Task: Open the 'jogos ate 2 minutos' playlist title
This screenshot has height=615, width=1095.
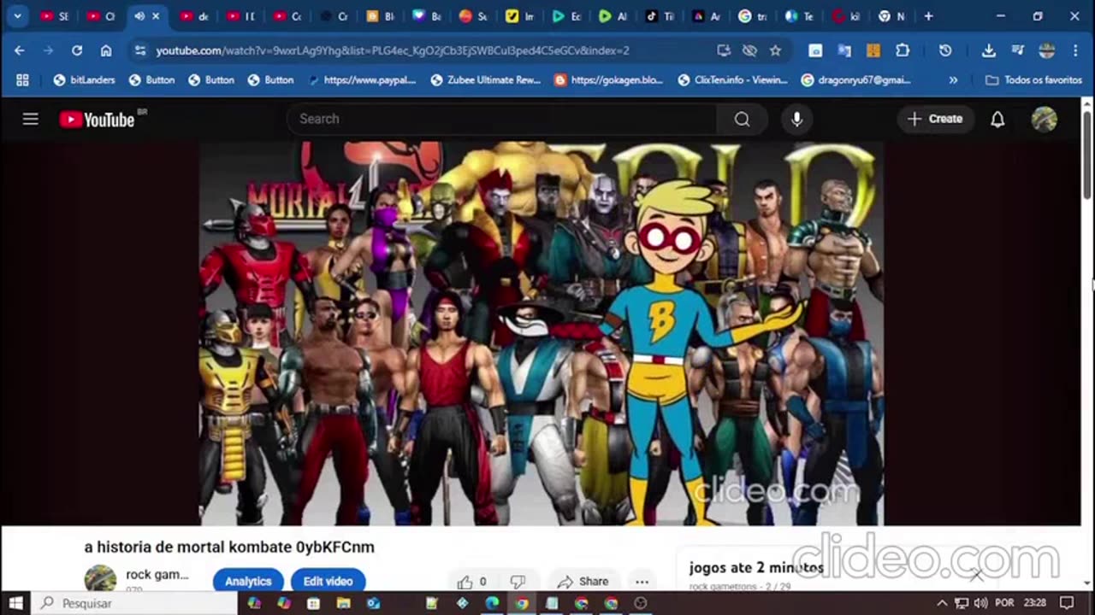Action: pos(756,567)
